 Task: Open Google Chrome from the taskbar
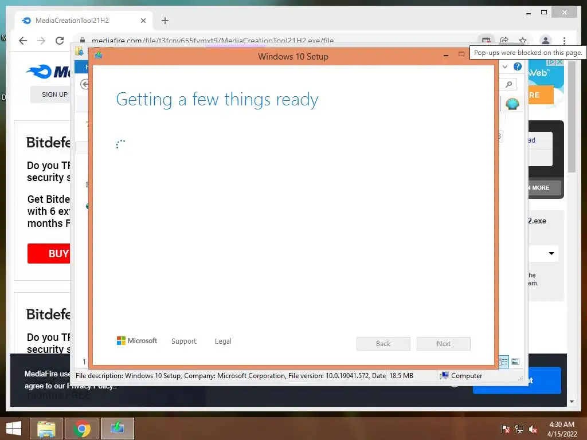(82, 429)
